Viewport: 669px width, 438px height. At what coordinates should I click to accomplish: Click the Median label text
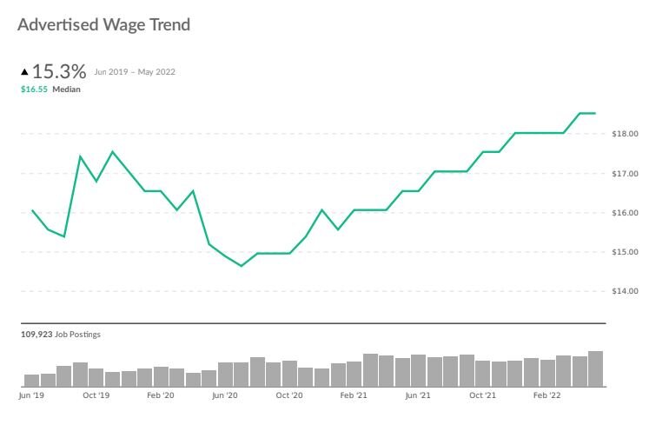(x=67, y=89)
